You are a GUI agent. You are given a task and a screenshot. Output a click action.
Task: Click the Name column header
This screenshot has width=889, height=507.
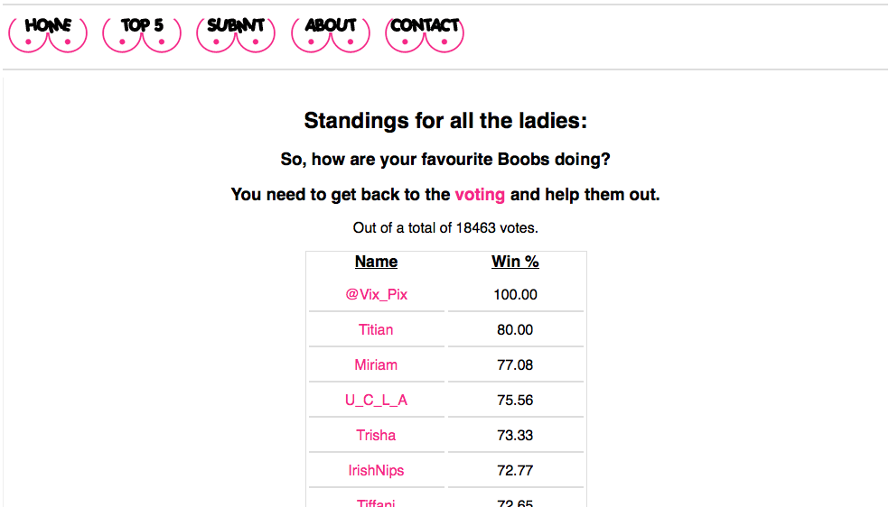coord(377,262)
